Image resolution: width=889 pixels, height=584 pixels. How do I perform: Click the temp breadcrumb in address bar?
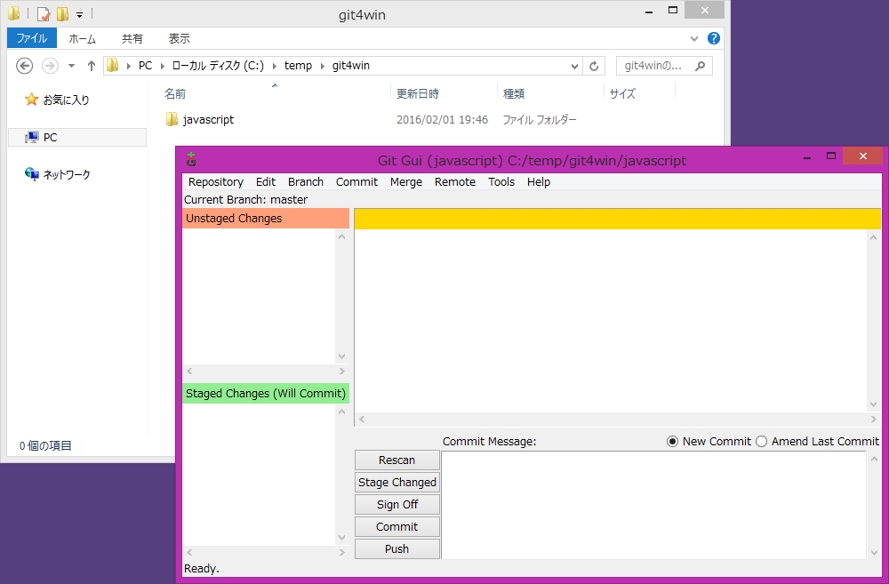pos(298,66)
